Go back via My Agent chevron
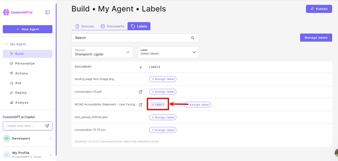338x161 pixels. 7,44
